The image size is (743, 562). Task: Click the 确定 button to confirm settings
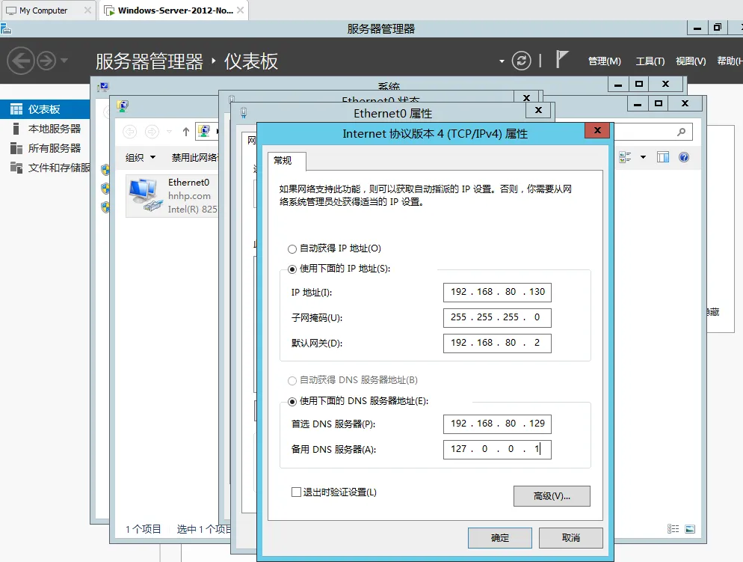(x=499, y=537)
